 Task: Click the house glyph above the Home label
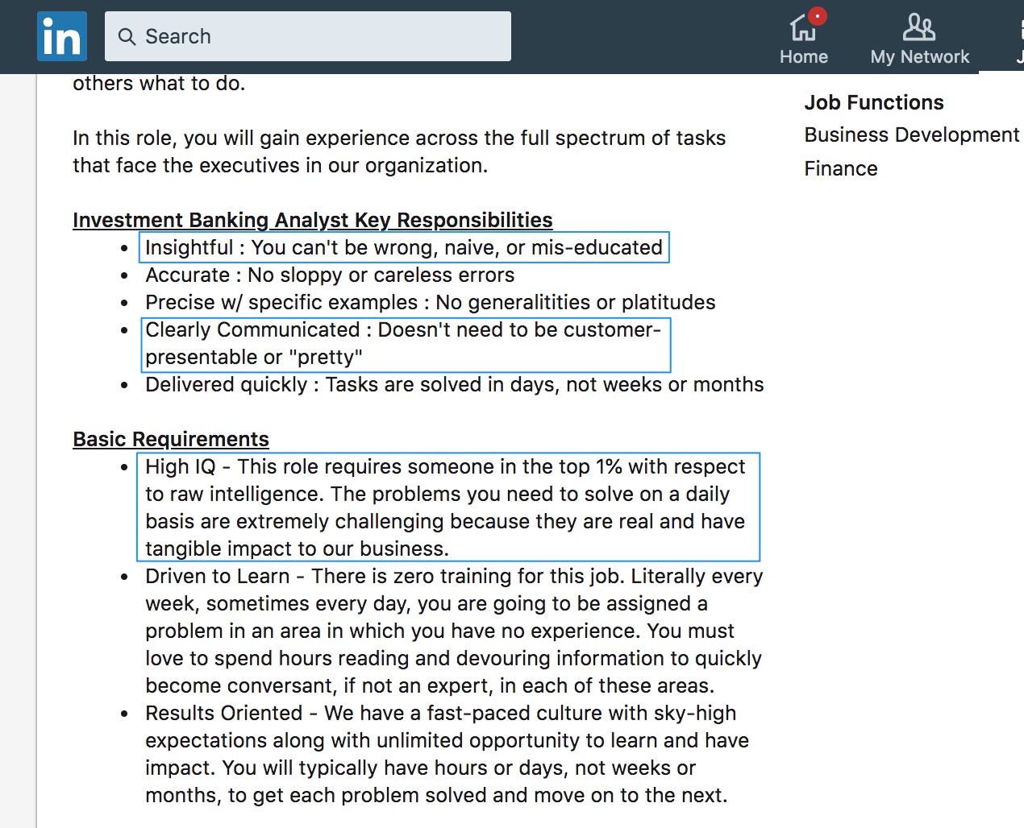pyautogui.click(x=803, y=27)
